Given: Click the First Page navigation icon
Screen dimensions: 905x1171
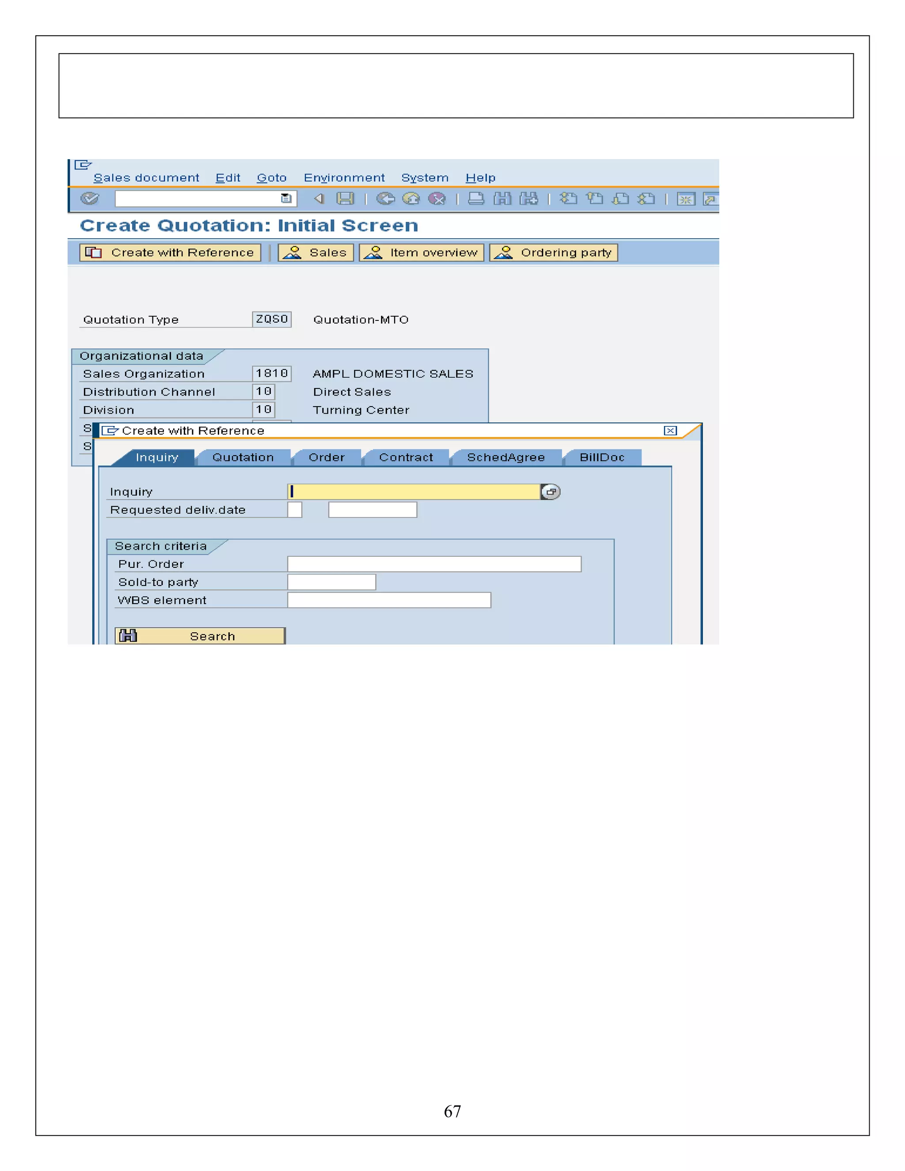Looking at the screenshot, I should tap(568, 199).
